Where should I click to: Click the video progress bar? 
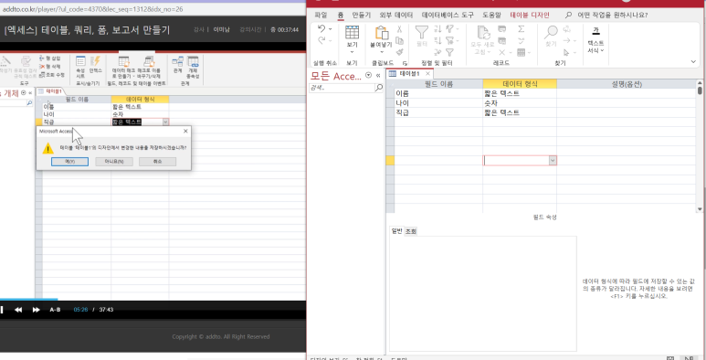coord(153,299)
